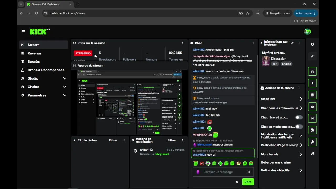Toggle Chat en mode emotes switch
This screenshot has width=336, height=189.
[299, 127]
